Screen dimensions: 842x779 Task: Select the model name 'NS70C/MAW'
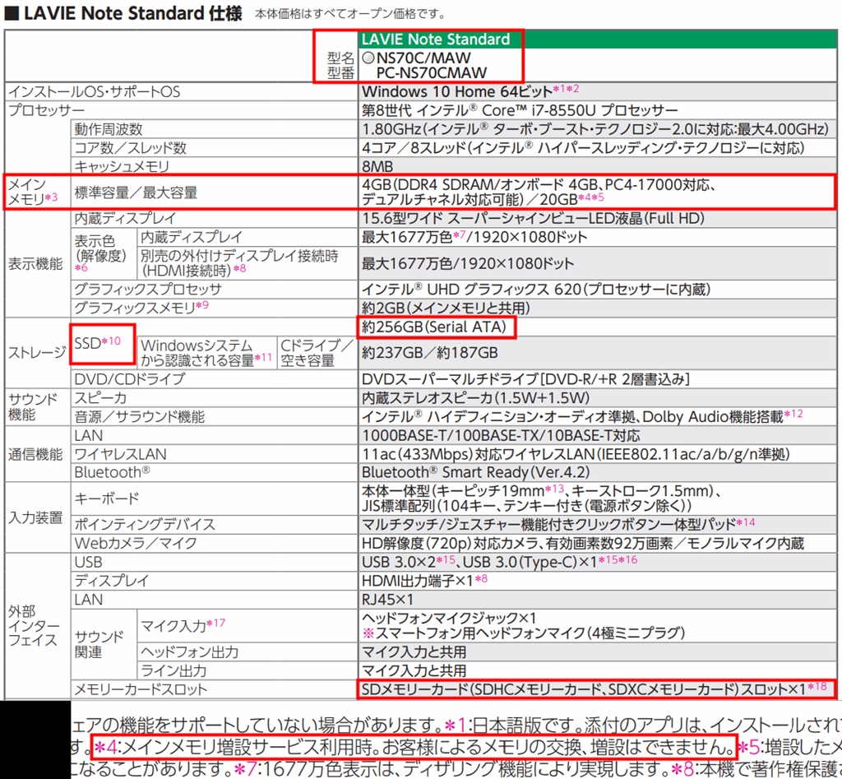click(423, 58)
